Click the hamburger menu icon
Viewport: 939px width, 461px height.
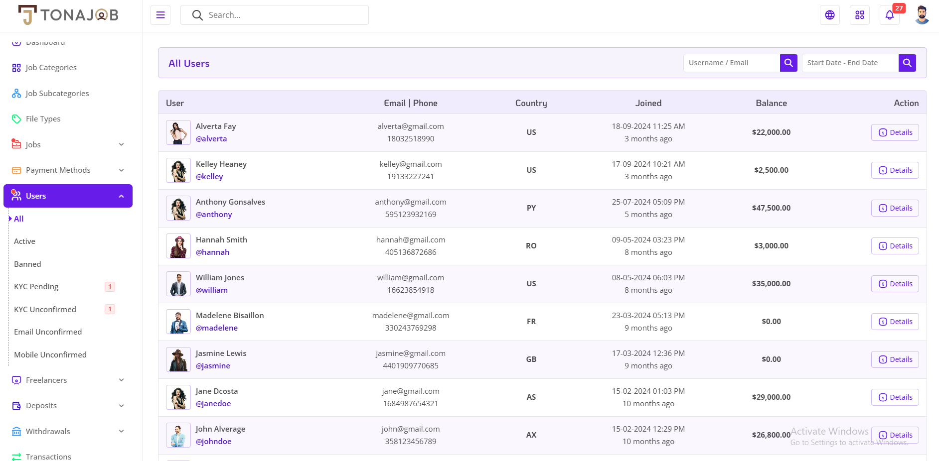[x=160, y=15]
